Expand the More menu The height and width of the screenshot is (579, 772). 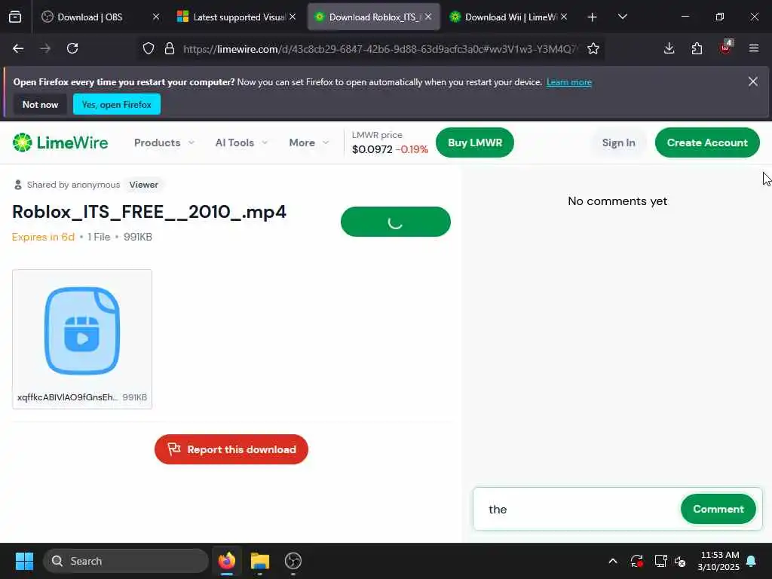coord(308,142)
